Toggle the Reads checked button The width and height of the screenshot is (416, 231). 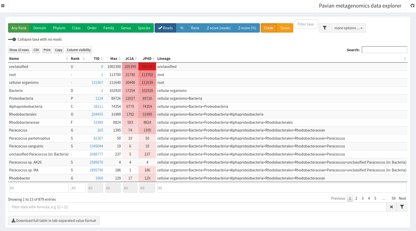point(165,28)
